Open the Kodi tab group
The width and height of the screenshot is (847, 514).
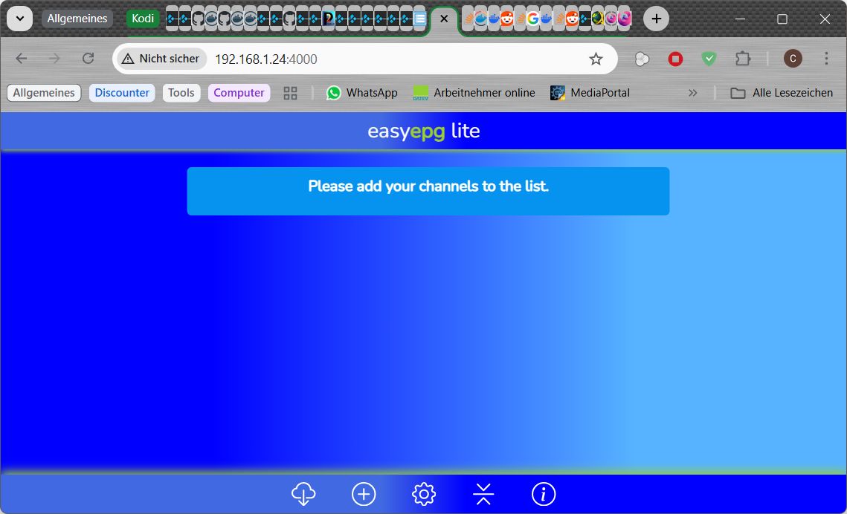click(143, 19)
